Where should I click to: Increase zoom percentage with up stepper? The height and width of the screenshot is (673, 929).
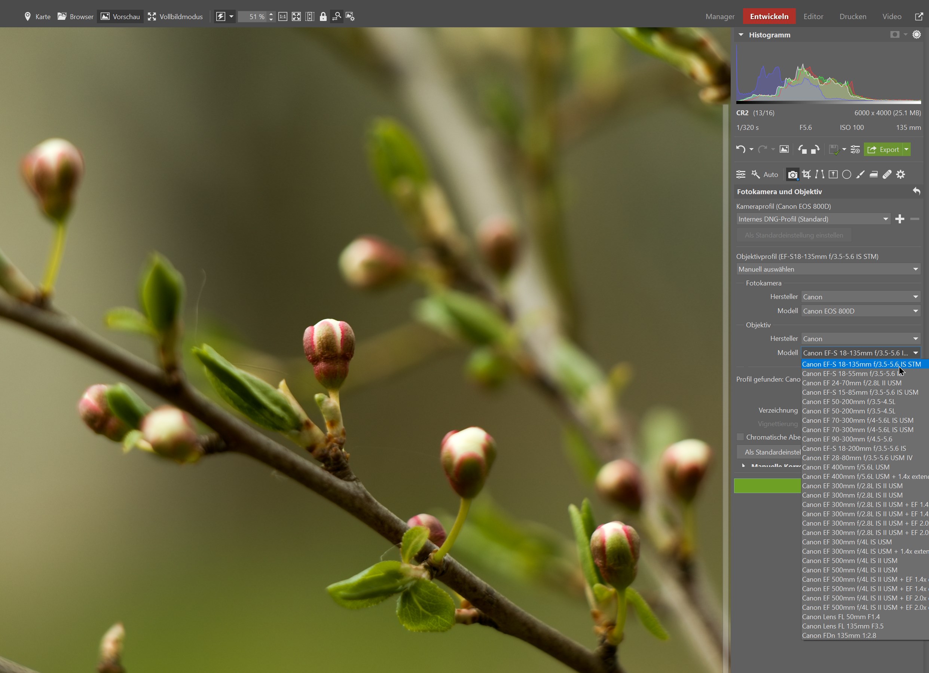click(271, 14)
